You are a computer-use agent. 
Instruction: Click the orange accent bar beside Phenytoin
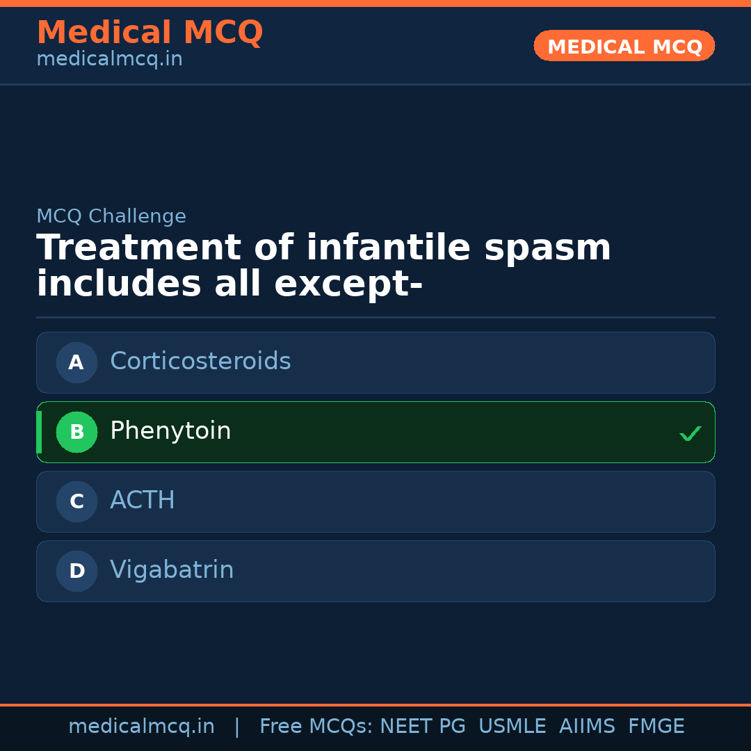click(x=39, y=432)
